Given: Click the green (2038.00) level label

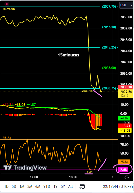Looking at the screenshot, I should click(x=109, y=68).
